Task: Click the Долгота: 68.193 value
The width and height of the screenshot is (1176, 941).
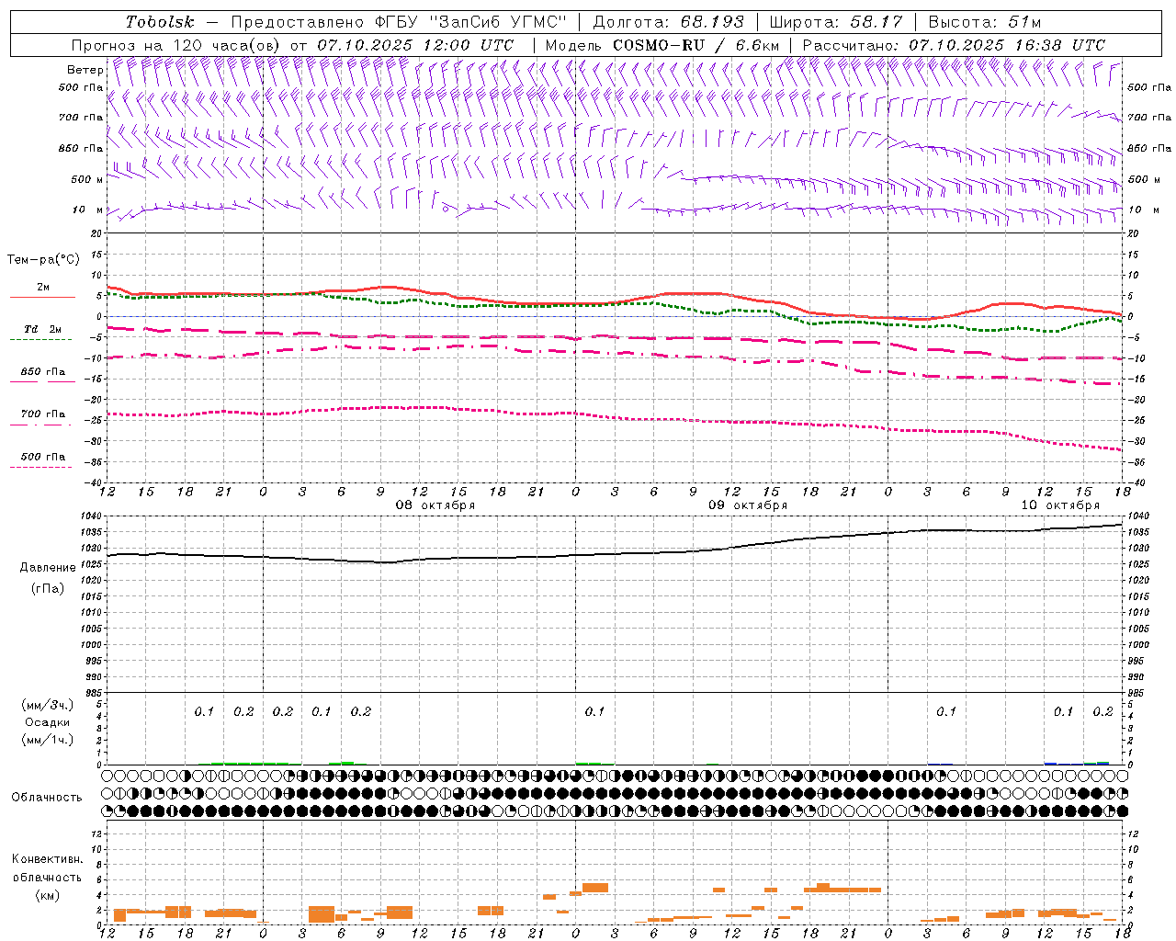Action: [x=668, y=22]
